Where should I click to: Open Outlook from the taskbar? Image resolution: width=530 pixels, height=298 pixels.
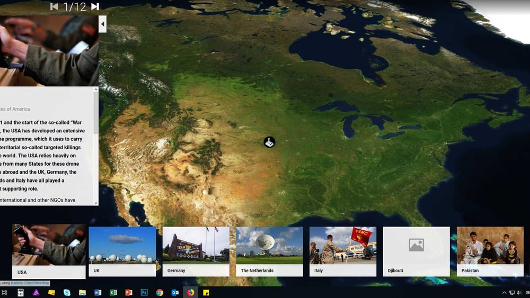pyautogui.click(x=175, y=293)
